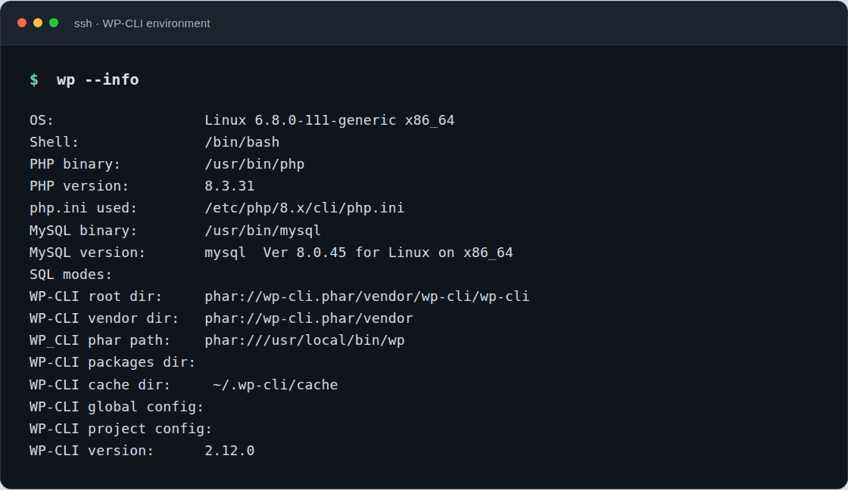Click the 'OS:' label
The image size is (848, 490).
pos(42,120)
